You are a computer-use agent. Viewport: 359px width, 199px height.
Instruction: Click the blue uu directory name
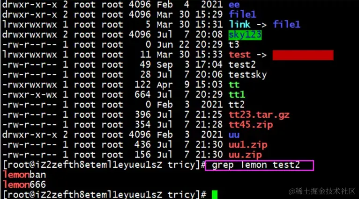pyautogui.click(x=234, y=135)
